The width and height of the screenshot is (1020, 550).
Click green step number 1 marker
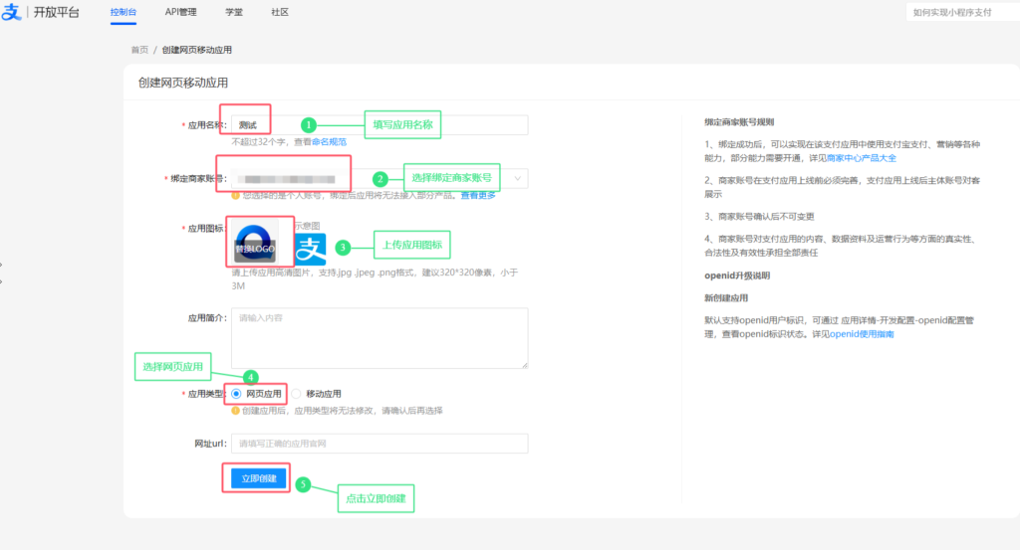(309, 124)
